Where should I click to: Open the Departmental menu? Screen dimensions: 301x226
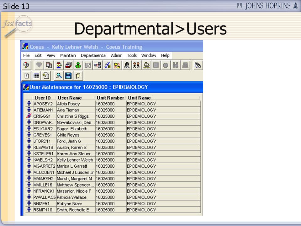point(93,56)
